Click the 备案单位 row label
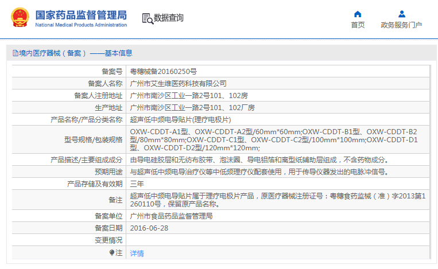The height and width of the screenshot is (269, 438). pos(108,216)
